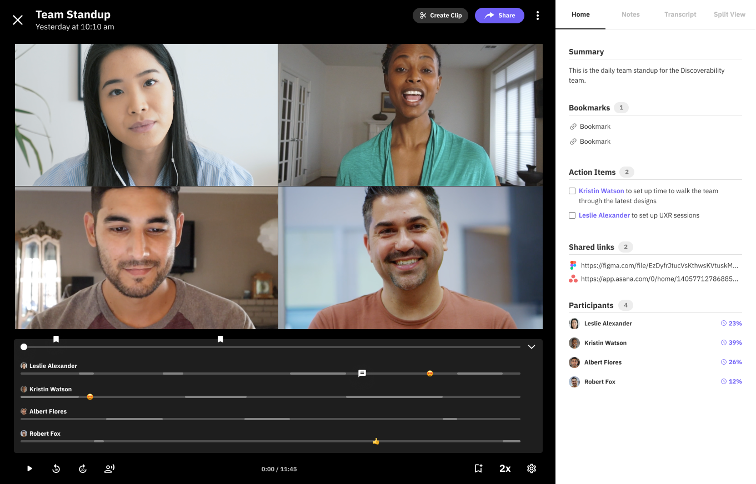Click the Figma logo icon
Image resolution: width=756 pixels, height=484 pixels.
pos(573,265)
